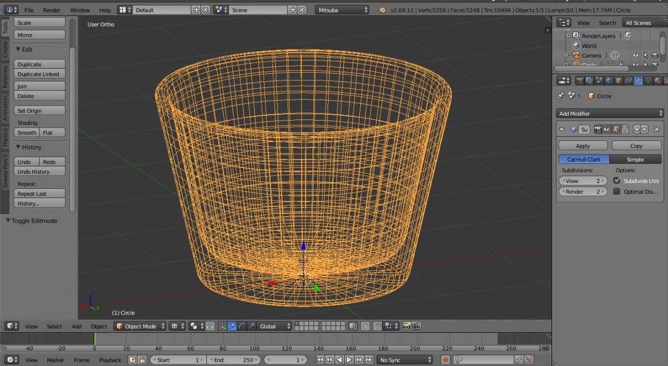
Task: Toggle modifier display in edit mode
Action: 616,129
